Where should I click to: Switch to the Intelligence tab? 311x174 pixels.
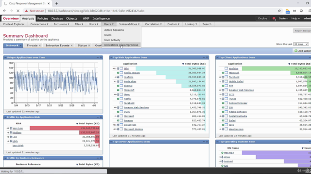click(101, 18)
